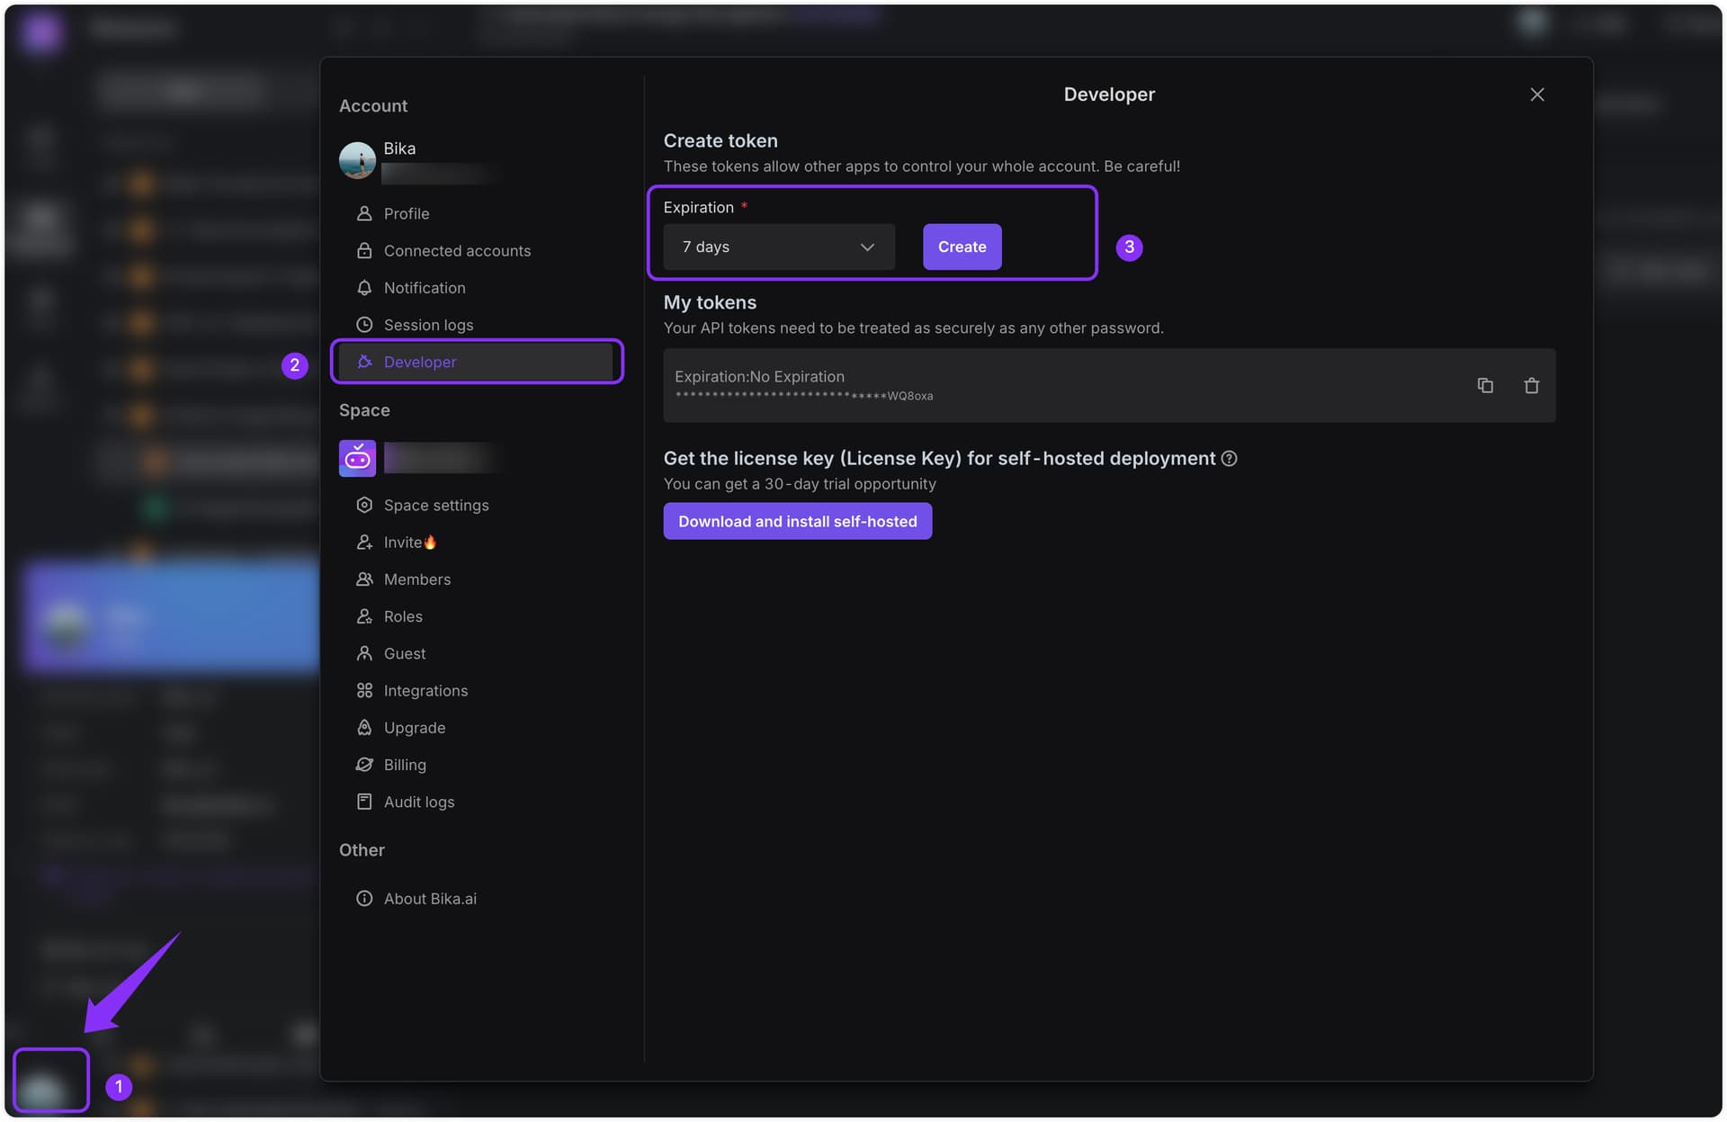View Audit logs
The image size is (1727, 1122).
418,802
